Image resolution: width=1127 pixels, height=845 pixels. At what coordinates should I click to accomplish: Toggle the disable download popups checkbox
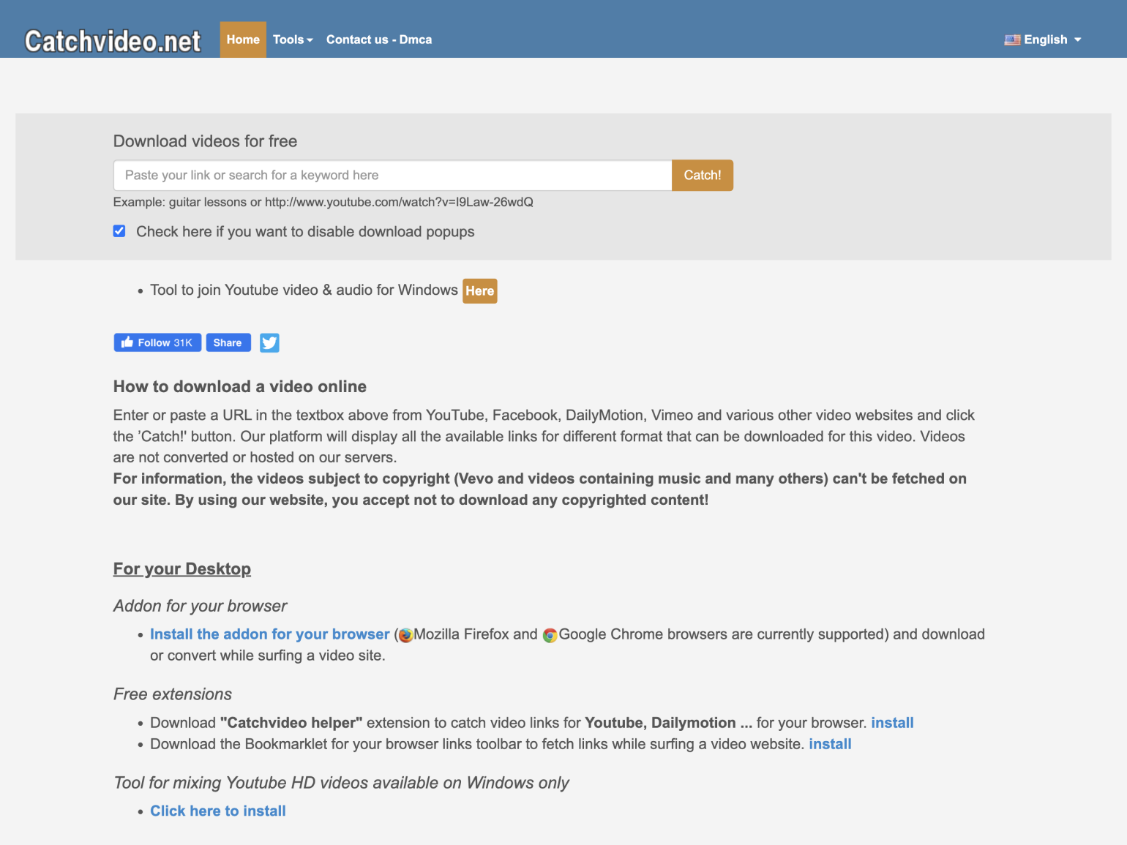point(119,231)
